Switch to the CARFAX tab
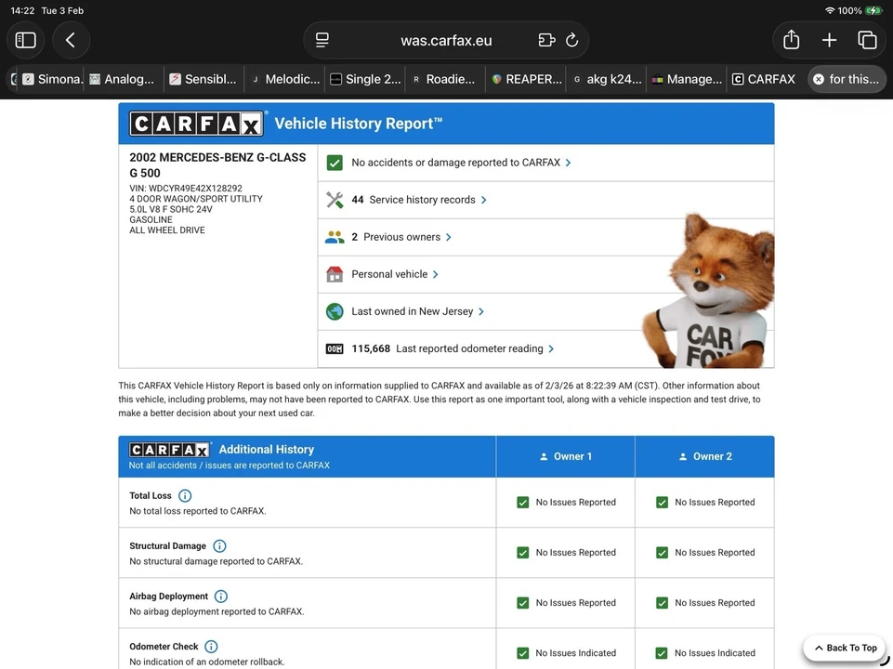The height and width of the screenshot is (669, 893). click(764, 79)
